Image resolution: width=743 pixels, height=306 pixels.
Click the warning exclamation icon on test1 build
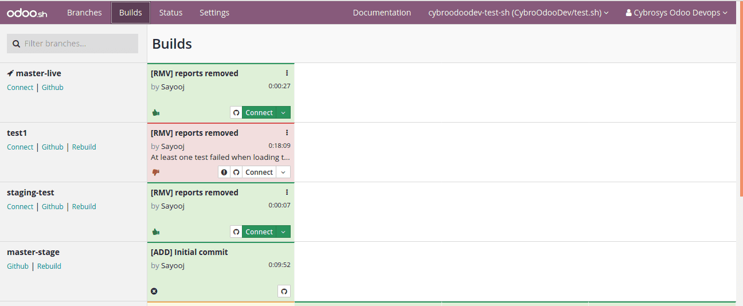click(x=224, y=172)
